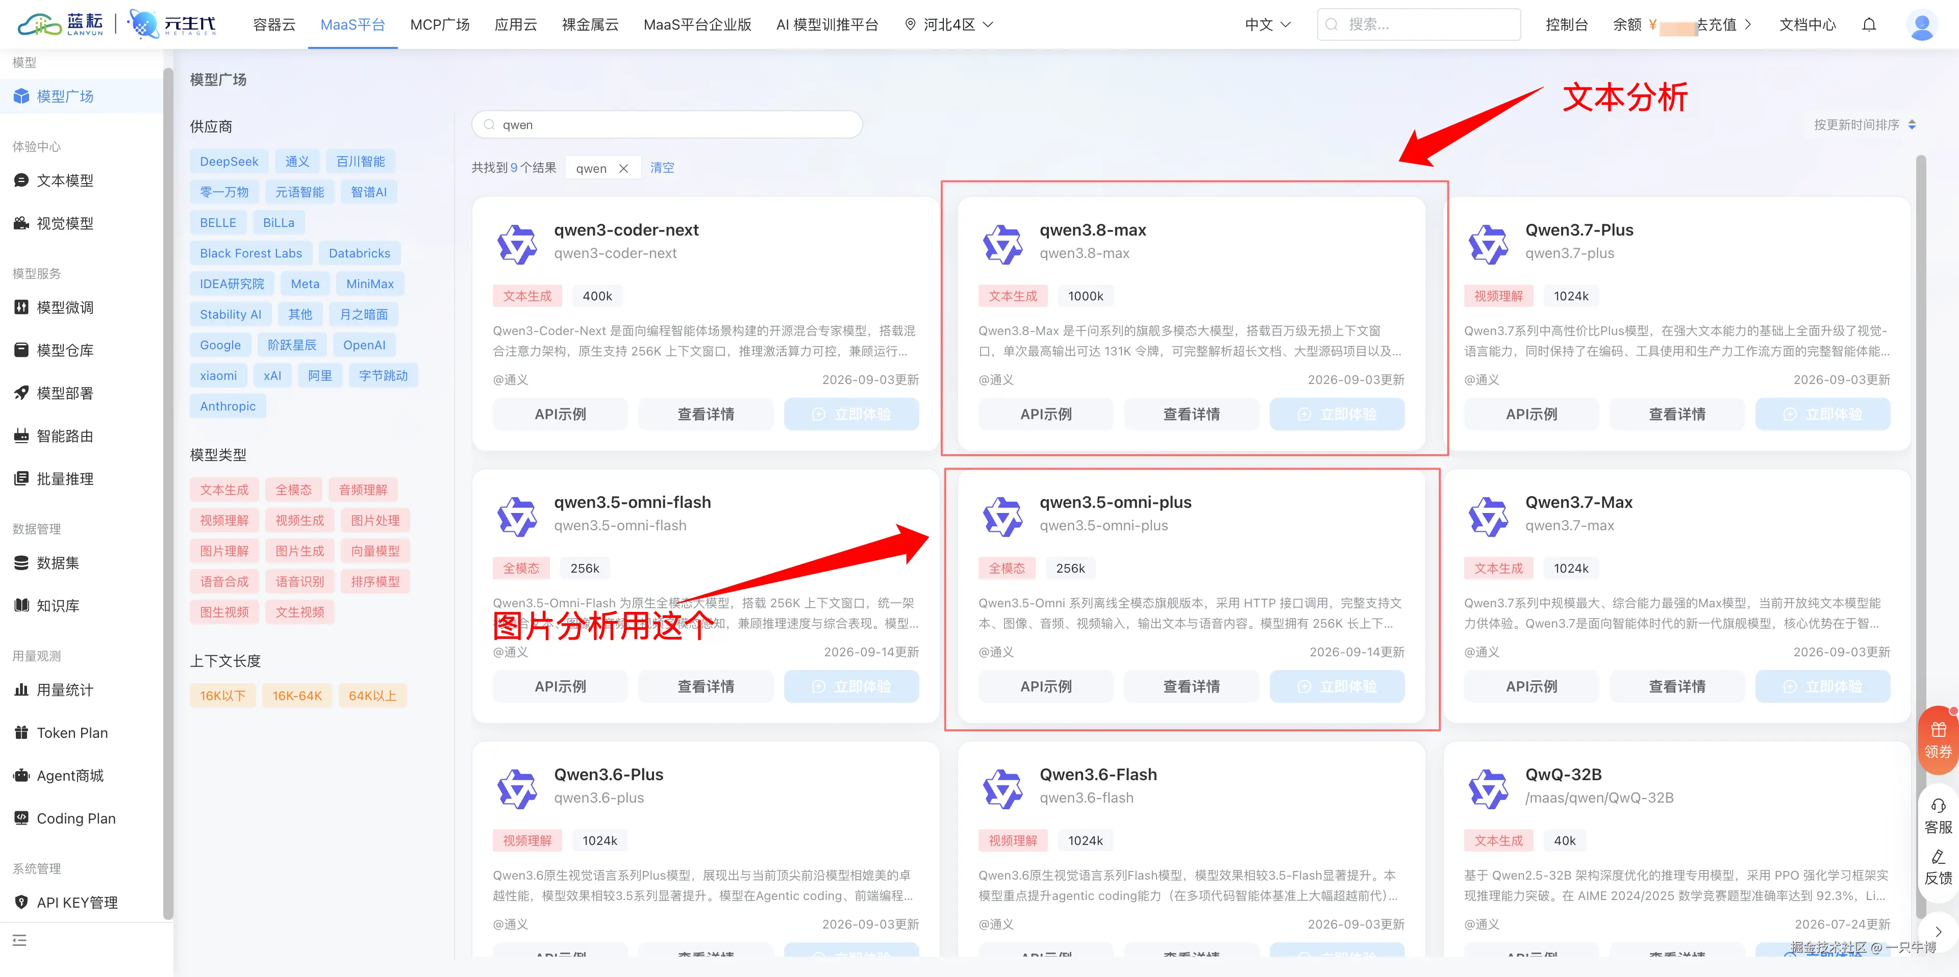Expand the bottom-right floating panel arrow
This screenshot has width=1959, height=977.
(x=1938, y=932)
